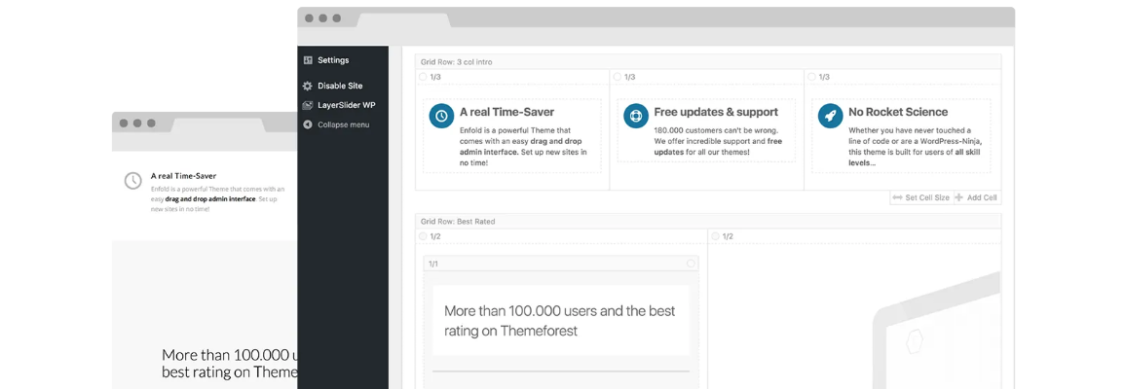1125x389 pixels.
Task: Collapse the admin sidebar menu
Action: tap(335, 124)
